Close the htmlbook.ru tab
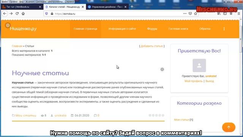Screen dimensions: 243x137 (x=40, y=7)
